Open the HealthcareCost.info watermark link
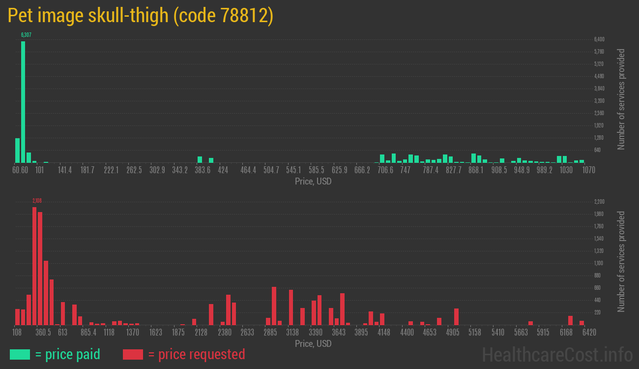Image resolution: width=639 pixels, height=369 pixels. 556,354
